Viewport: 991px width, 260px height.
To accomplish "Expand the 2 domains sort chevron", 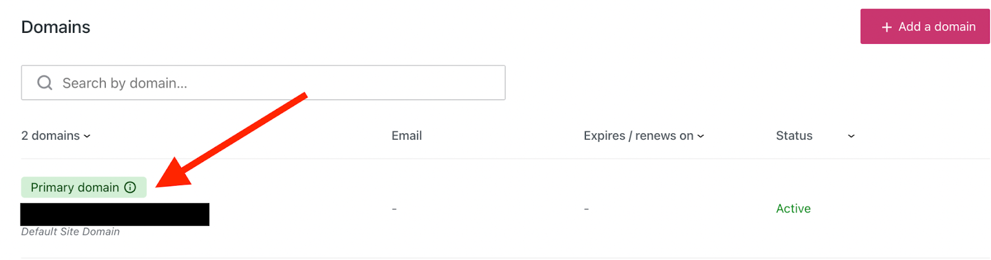I will click(x=87, y=136).
